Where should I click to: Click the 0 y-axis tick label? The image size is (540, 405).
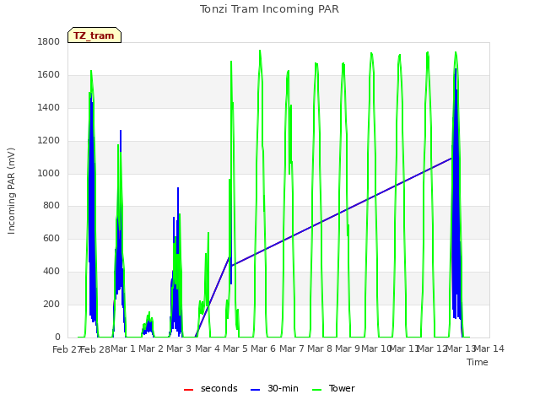coord(57,337)
